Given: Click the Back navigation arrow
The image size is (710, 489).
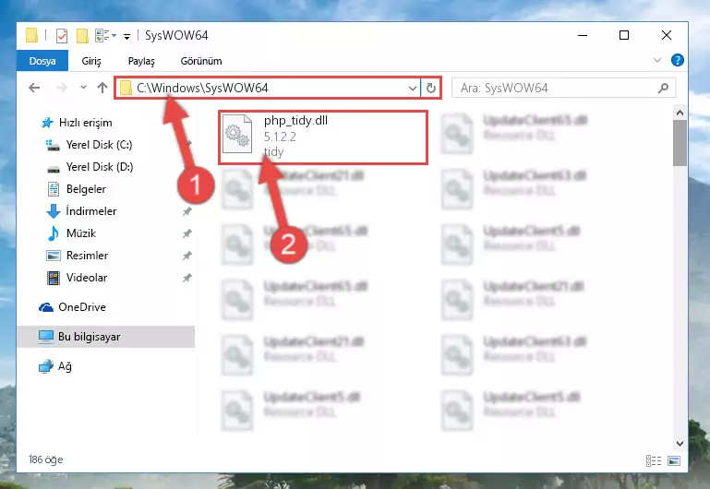Looking at the screenshot, I should point(34,88).
